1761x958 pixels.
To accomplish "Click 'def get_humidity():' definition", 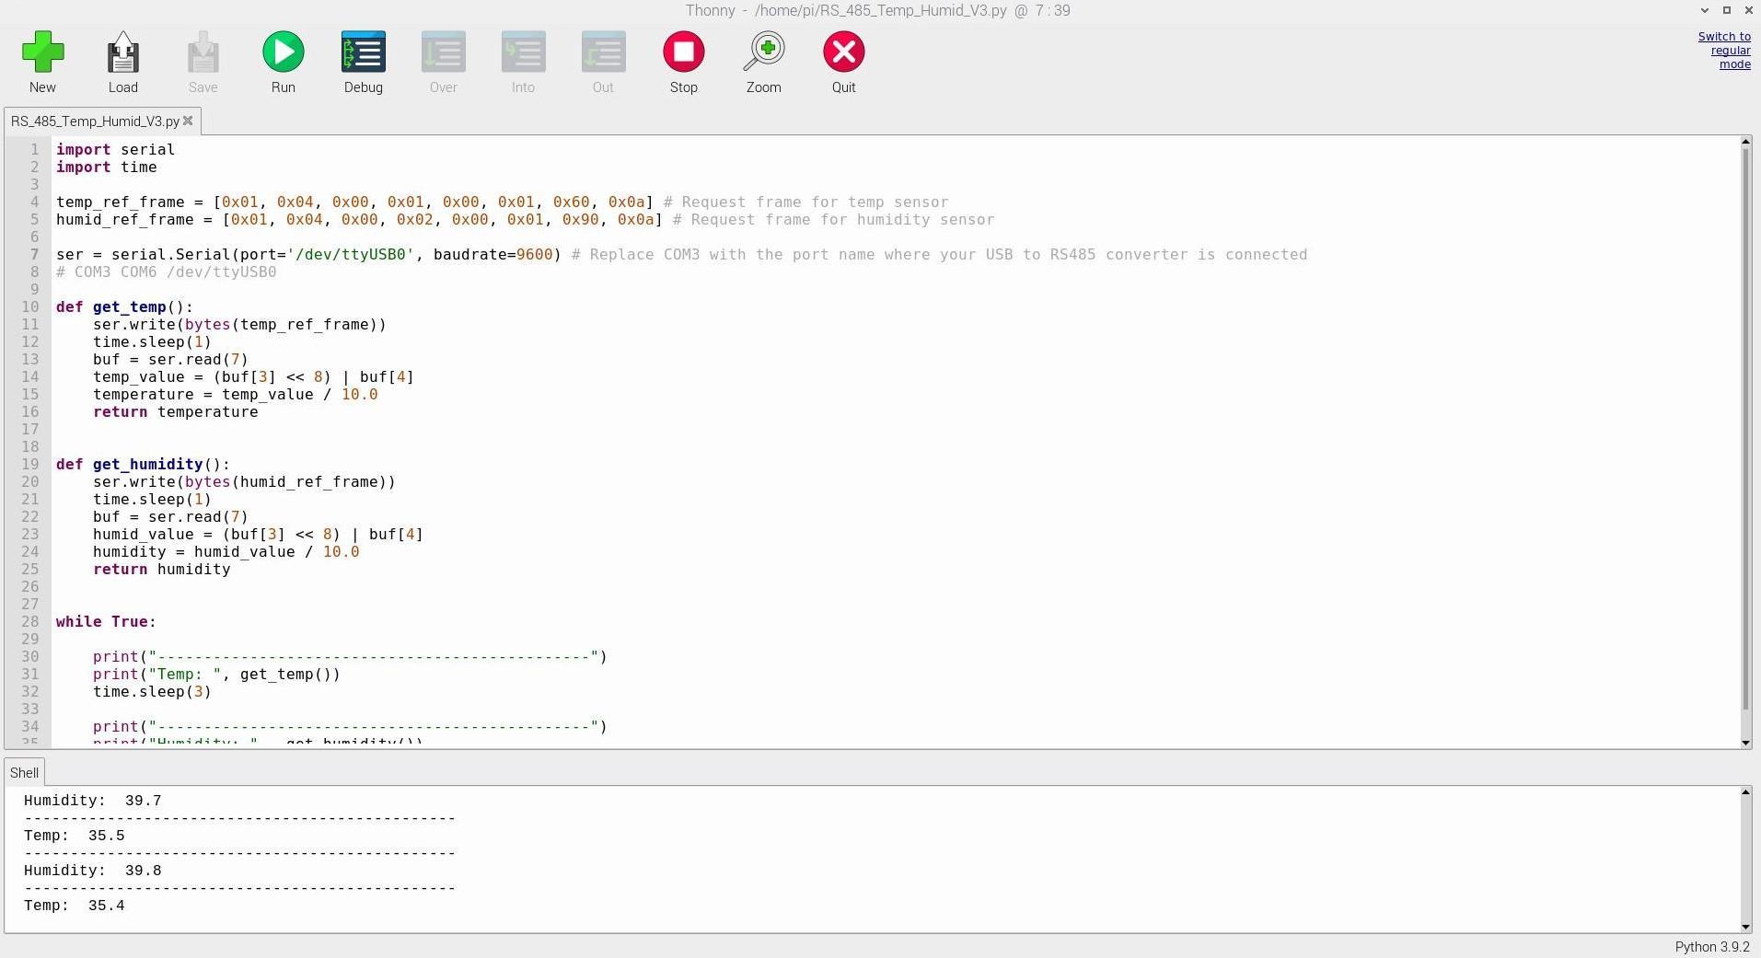I will (143, 464).
